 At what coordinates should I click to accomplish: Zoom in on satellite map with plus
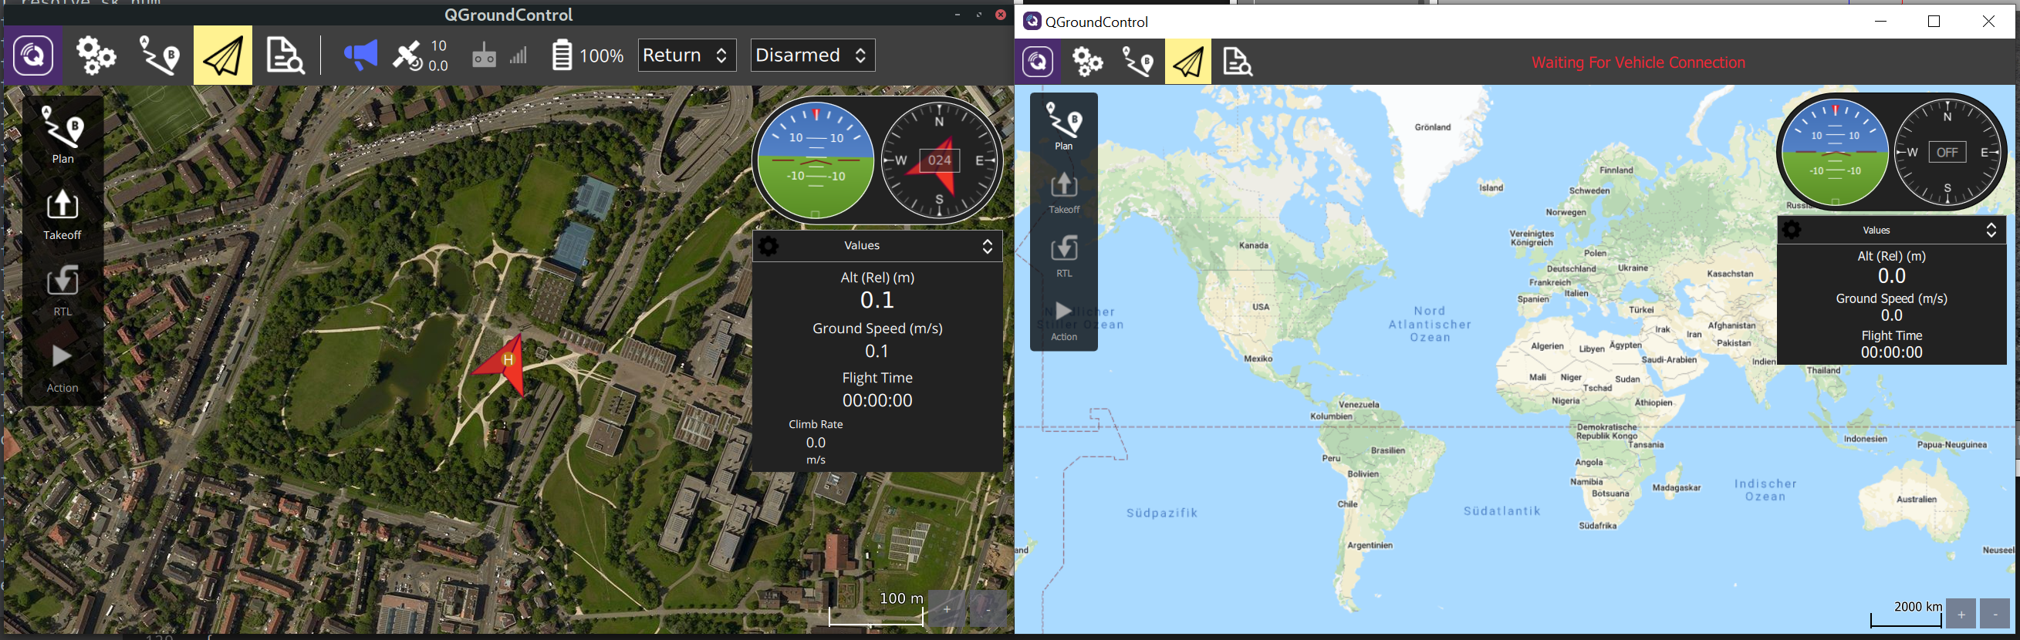pos(948,608)
